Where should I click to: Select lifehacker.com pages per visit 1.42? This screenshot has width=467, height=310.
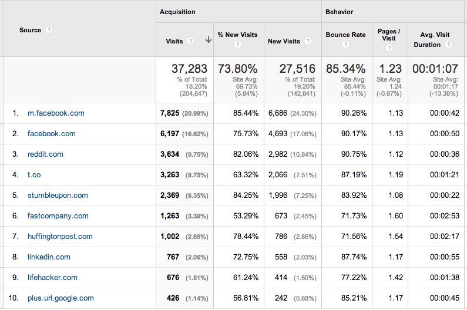coord(396,278)
